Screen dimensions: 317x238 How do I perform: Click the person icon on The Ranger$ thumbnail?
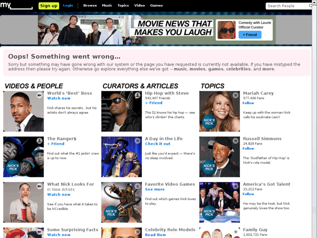coord(39,141)
